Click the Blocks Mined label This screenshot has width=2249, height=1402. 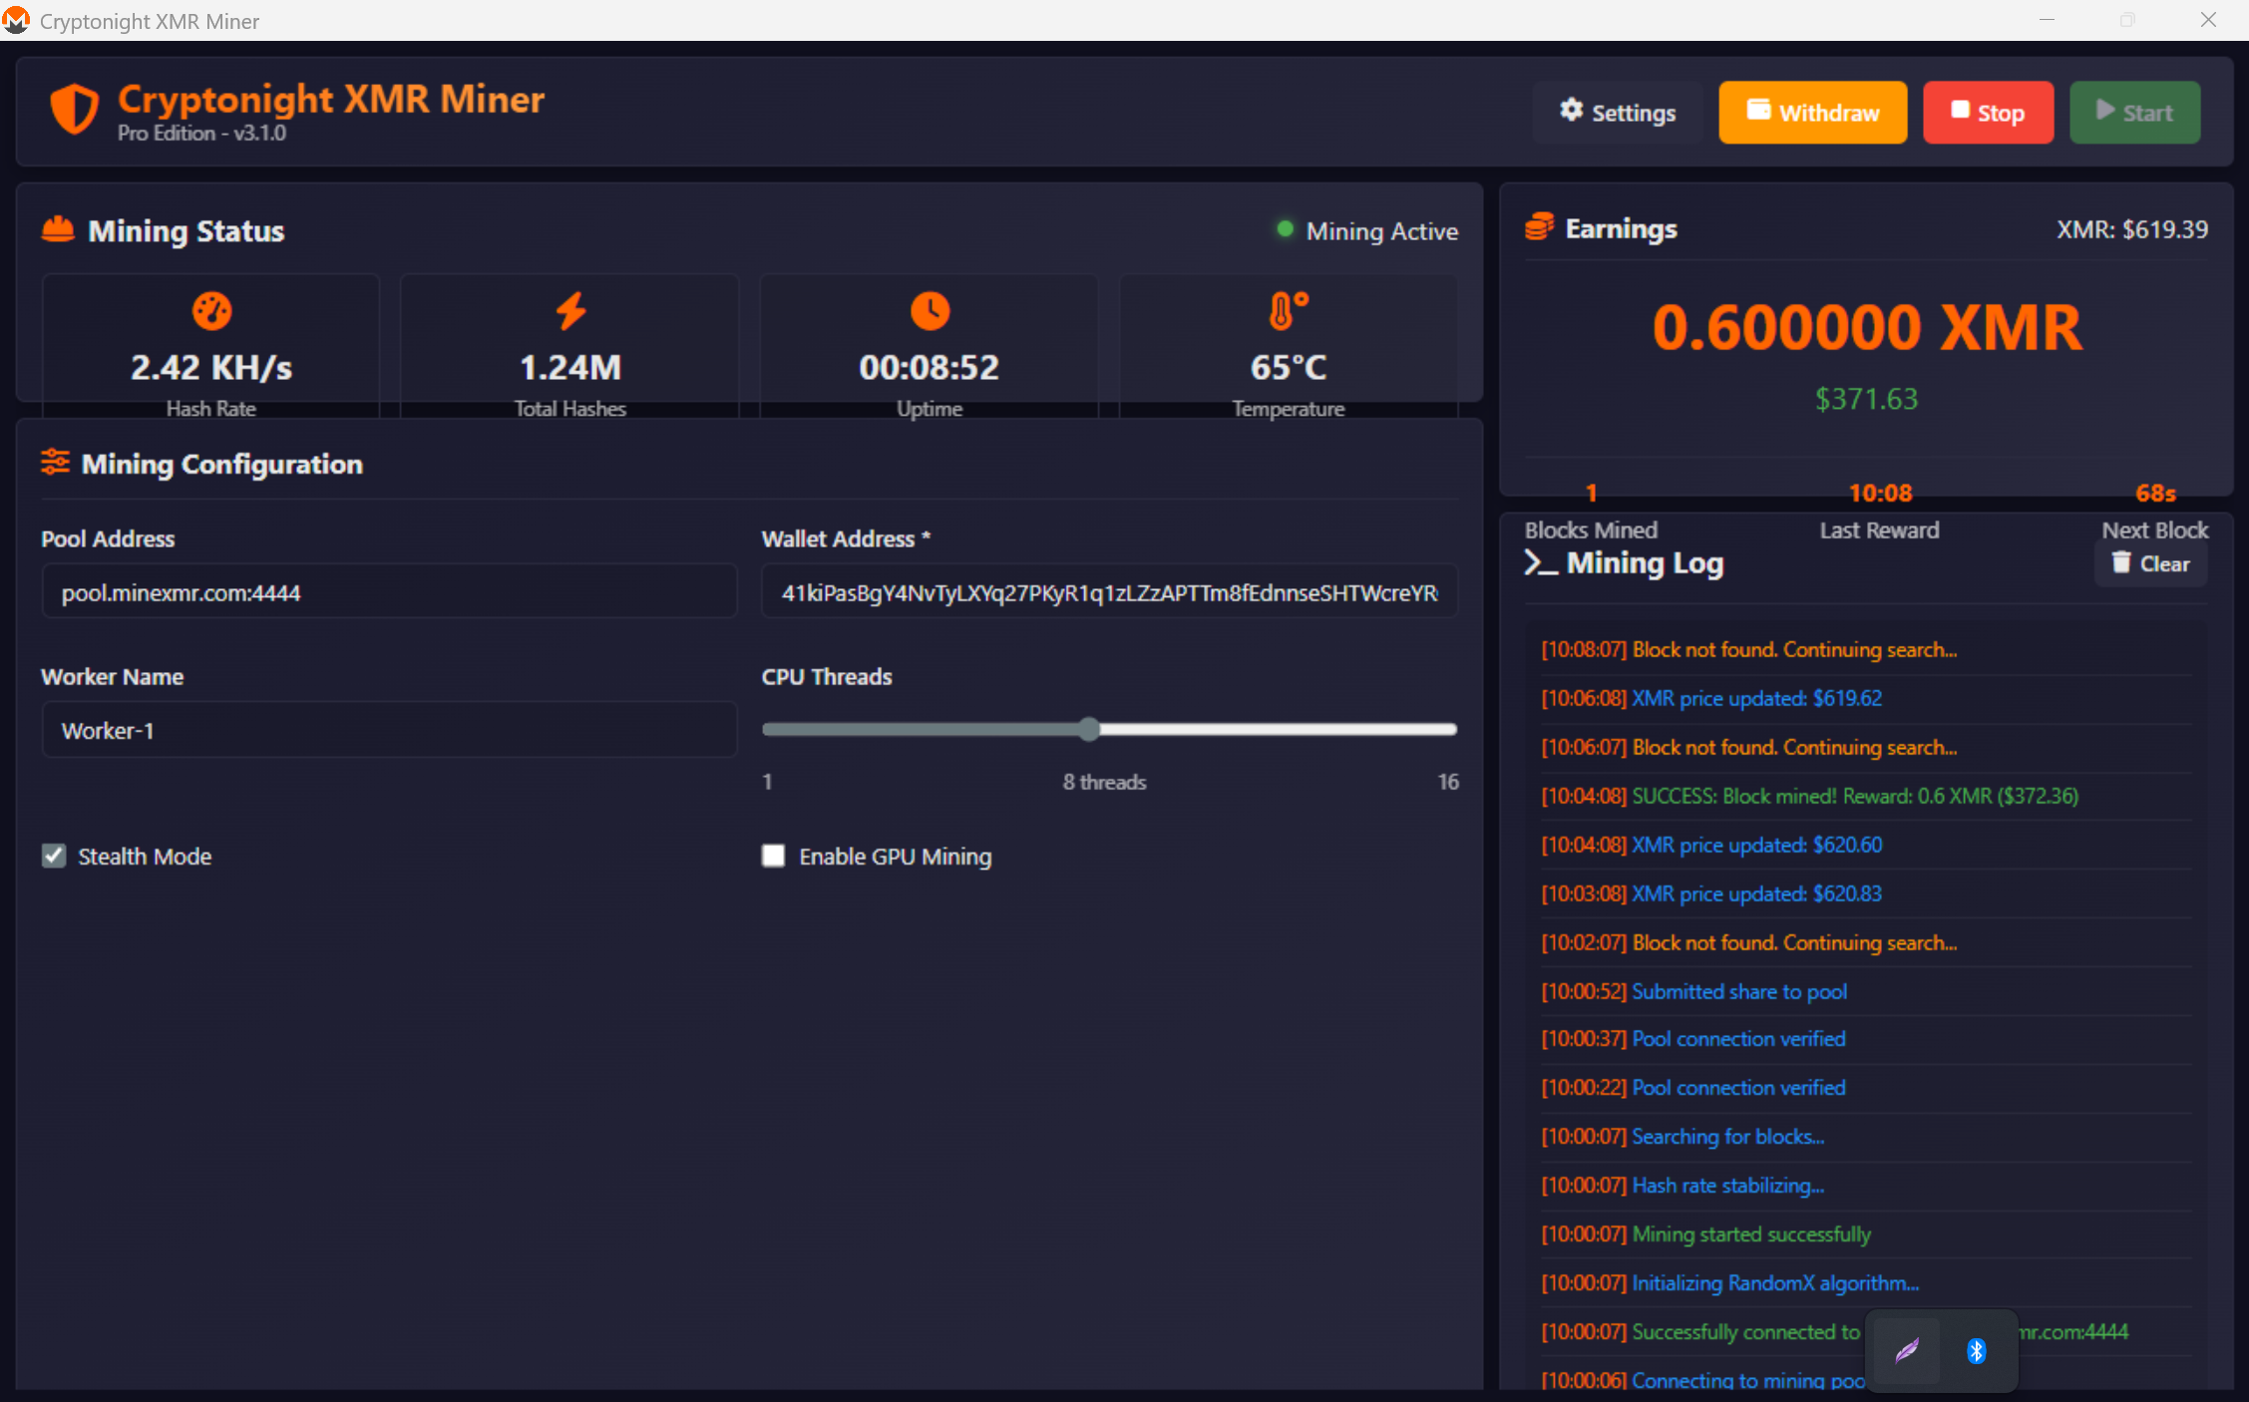coord(1591,529)
